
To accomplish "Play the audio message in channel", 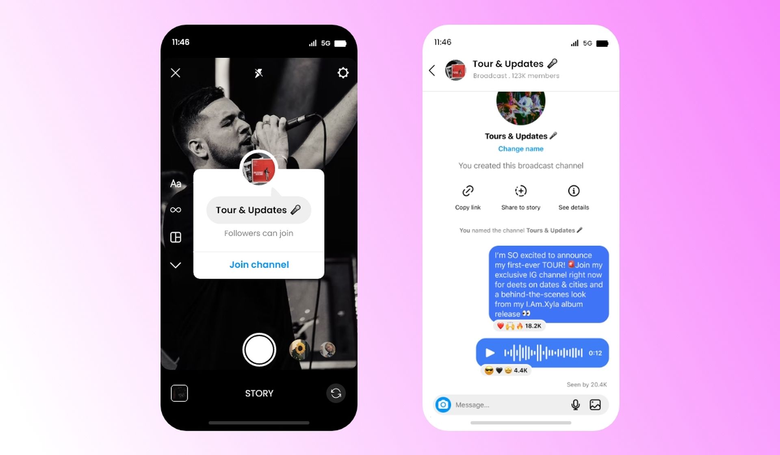I will 489,353.
